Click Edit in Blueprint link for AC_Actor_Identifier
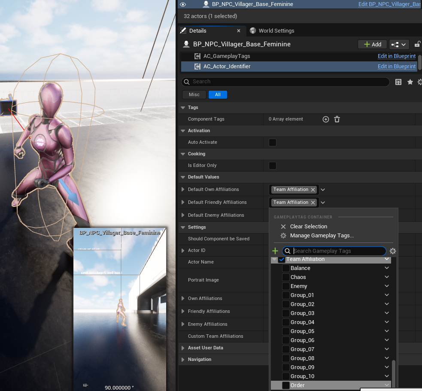 (396, 67)
